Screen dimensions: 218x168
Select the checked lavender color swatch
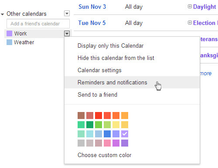tap(125, 134)
